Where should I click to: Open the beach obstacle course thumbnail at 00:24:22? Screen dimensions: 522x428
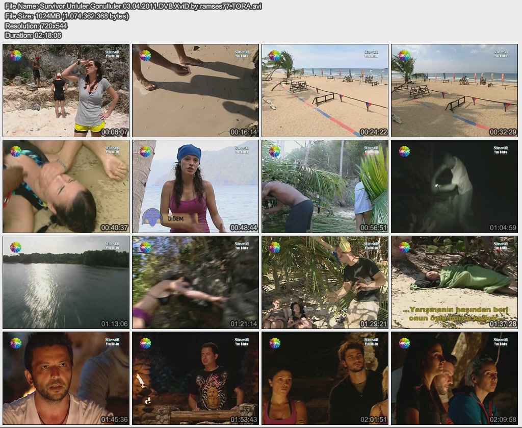pyautogui.click(x=325, y=91)
